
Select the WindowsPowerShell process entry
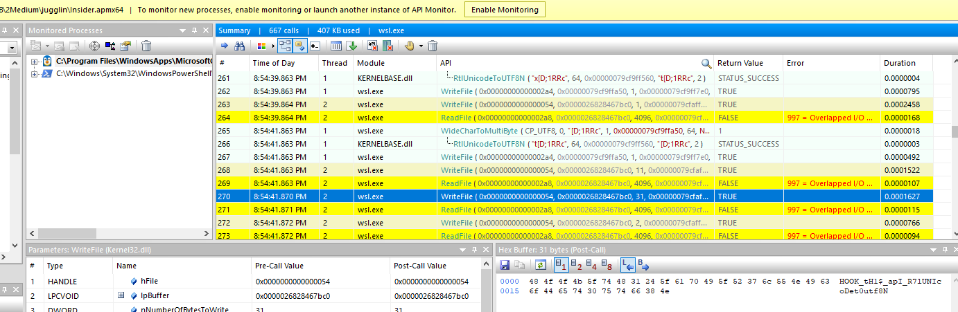coord(134,73)
